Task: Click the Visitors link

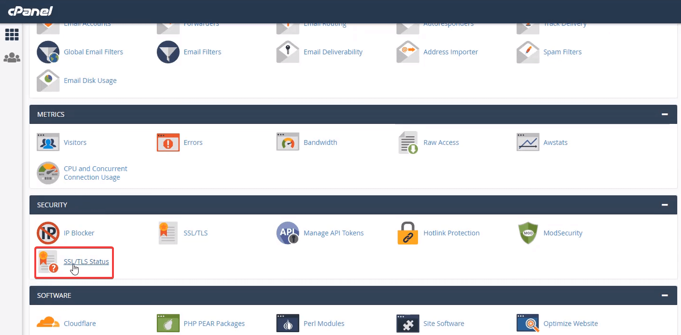Action: click(74, 142)
